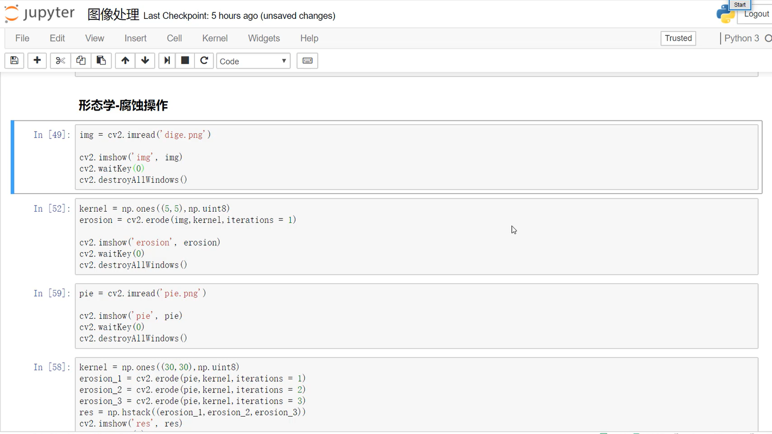This screenshot has height=434, width=772.
Task: Click inside the pie.png imread code cell
Action: (416, 316)
